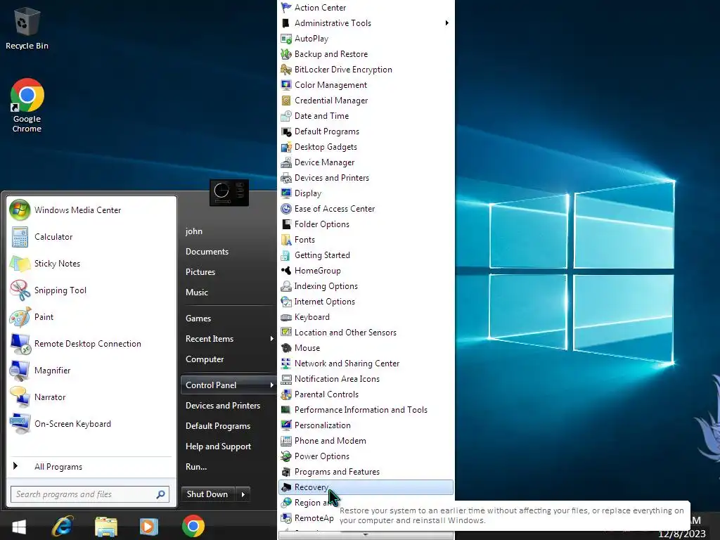The height and width of the screenshot is (540, 720).
Task: Click the BitLocker Drive Encryption icon
Action: [x=286, y=70]
